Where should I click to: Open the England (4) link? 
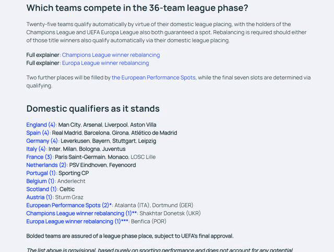41,125
